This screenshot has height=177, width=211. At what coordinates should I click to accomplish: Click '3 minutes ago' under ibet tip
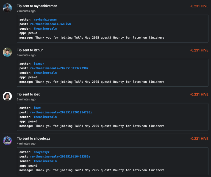click(x=26, y=99)
